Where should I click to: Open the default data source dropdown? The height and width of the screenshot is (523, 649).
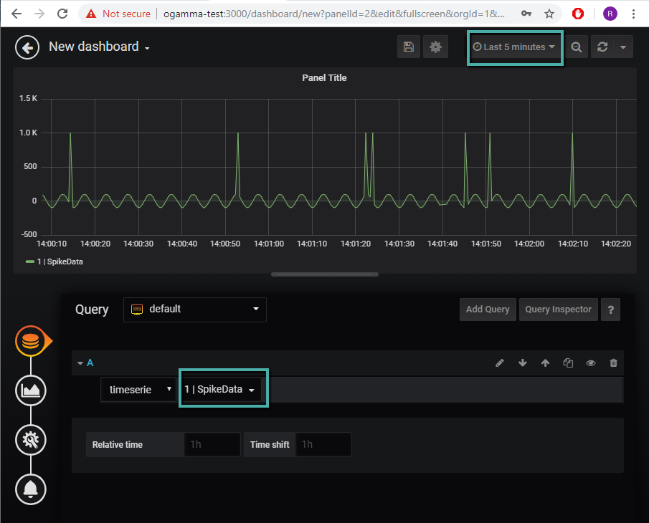[x=194, y=310]
